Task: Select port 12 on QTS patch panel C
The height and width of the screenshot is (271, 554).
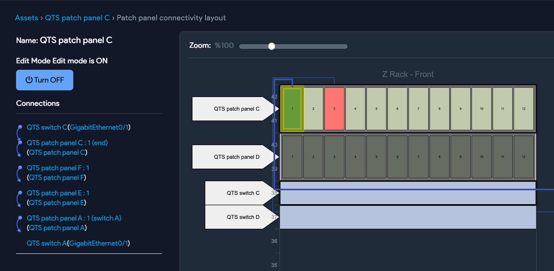Action: click(x=524, y=109)
